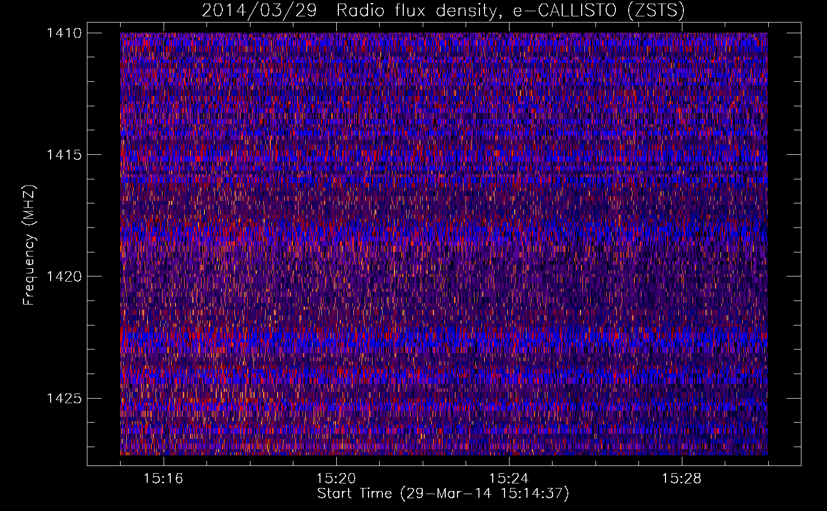Click the 1425 frequency tick label
The height and width of the screenshot is (511, 827).
[64, 398]
